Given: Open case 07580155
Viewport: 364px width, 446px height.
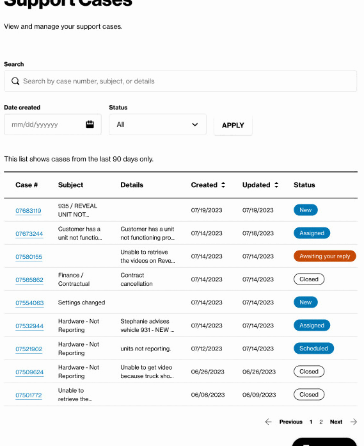Looking at the screenshot, I should pyautogui.click(x=29, y=257).
